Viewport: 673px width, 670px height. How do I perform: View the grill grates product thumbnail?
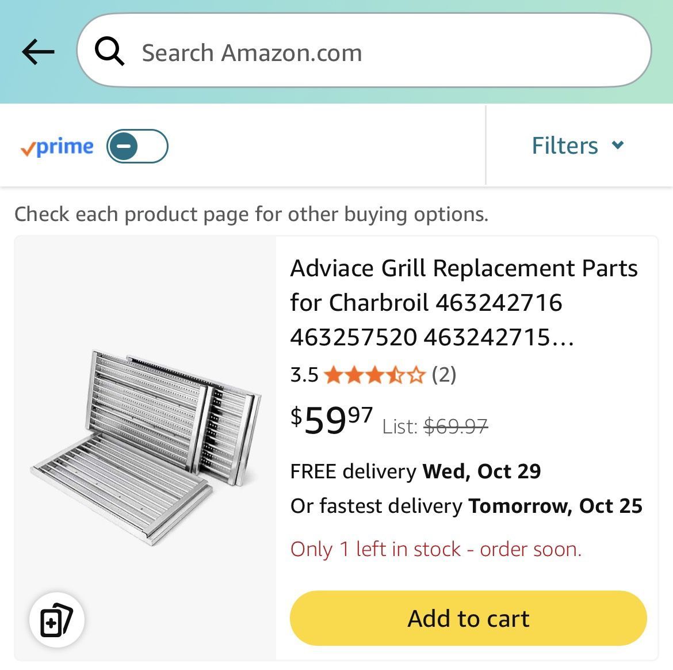coord(146,448)
